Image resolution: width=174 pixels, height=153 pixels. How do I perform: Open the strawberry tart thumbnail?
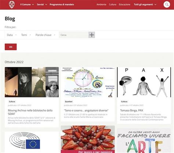88,139
